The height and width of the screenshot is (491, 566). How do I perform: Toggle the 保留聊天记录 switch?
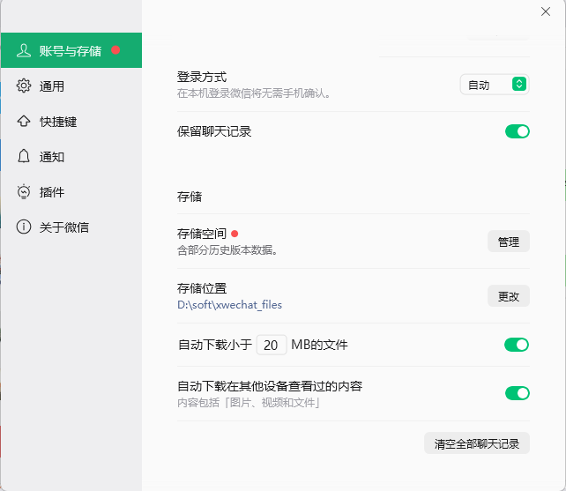518,131
